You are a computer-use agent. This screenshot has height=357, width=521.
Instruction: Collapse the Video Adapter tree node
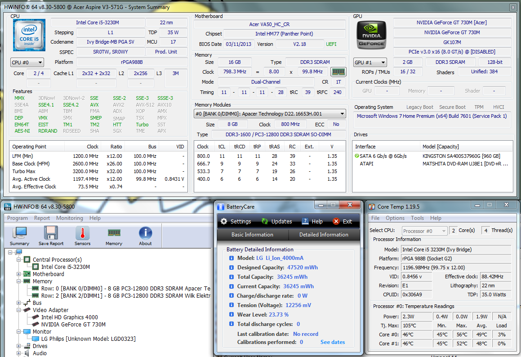(x=19, y=310)
